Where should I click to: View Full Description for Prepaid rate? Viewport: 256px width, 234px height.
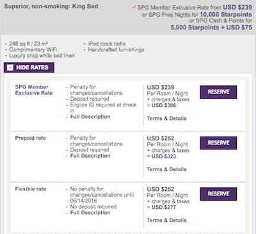coord(90,156)
